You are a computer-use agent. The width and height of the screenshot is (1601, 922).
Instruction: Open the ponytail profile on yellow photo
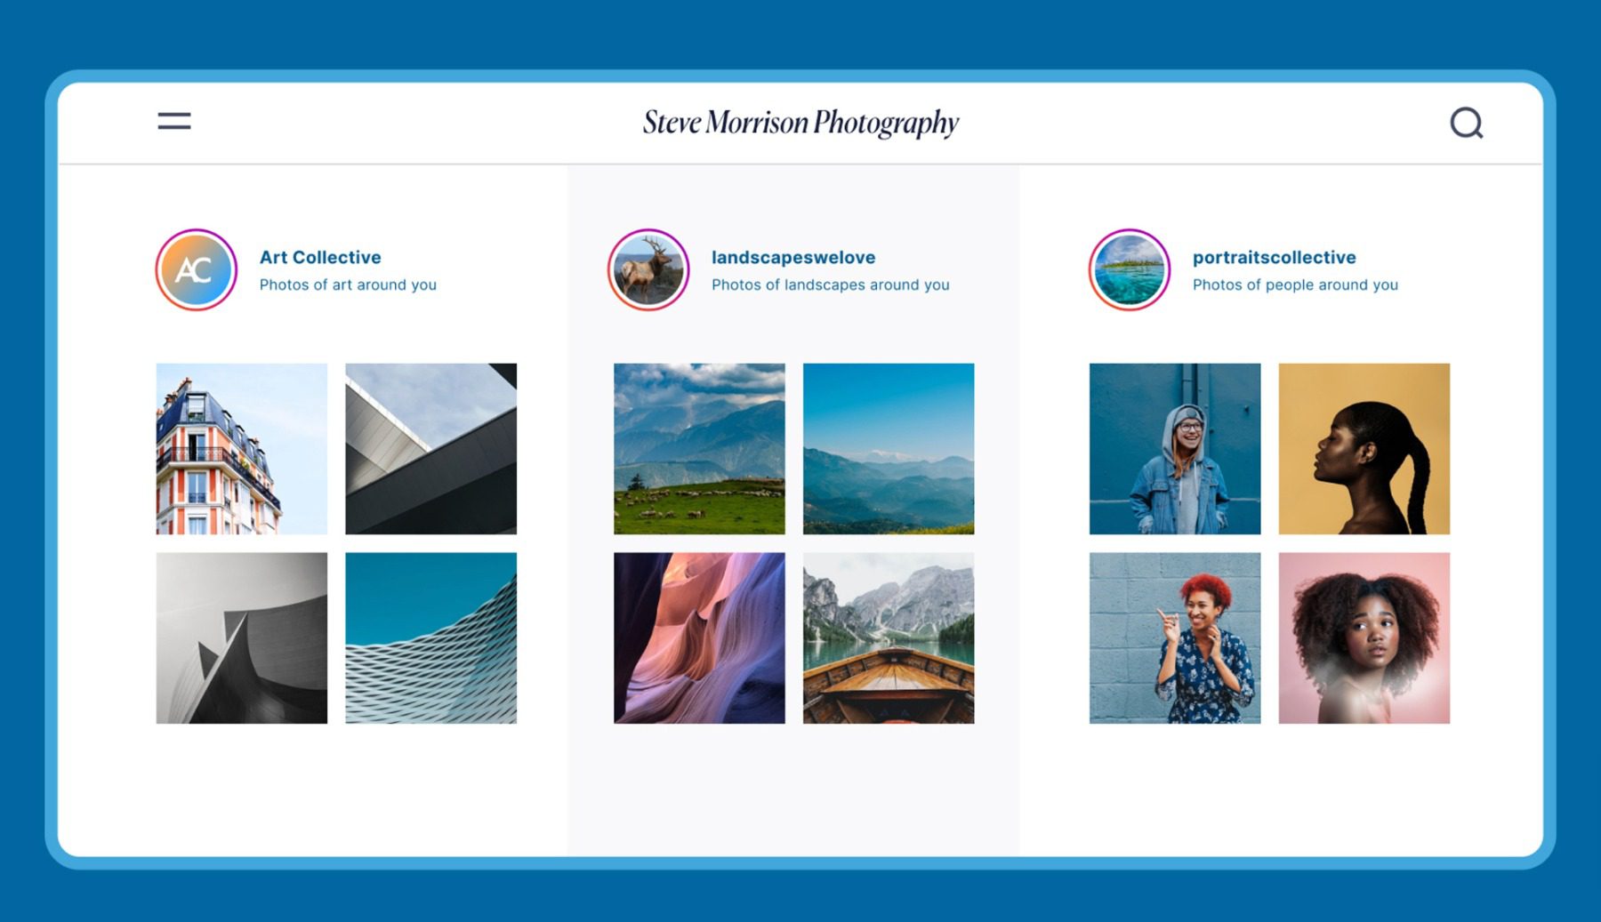click(1364, 449)
